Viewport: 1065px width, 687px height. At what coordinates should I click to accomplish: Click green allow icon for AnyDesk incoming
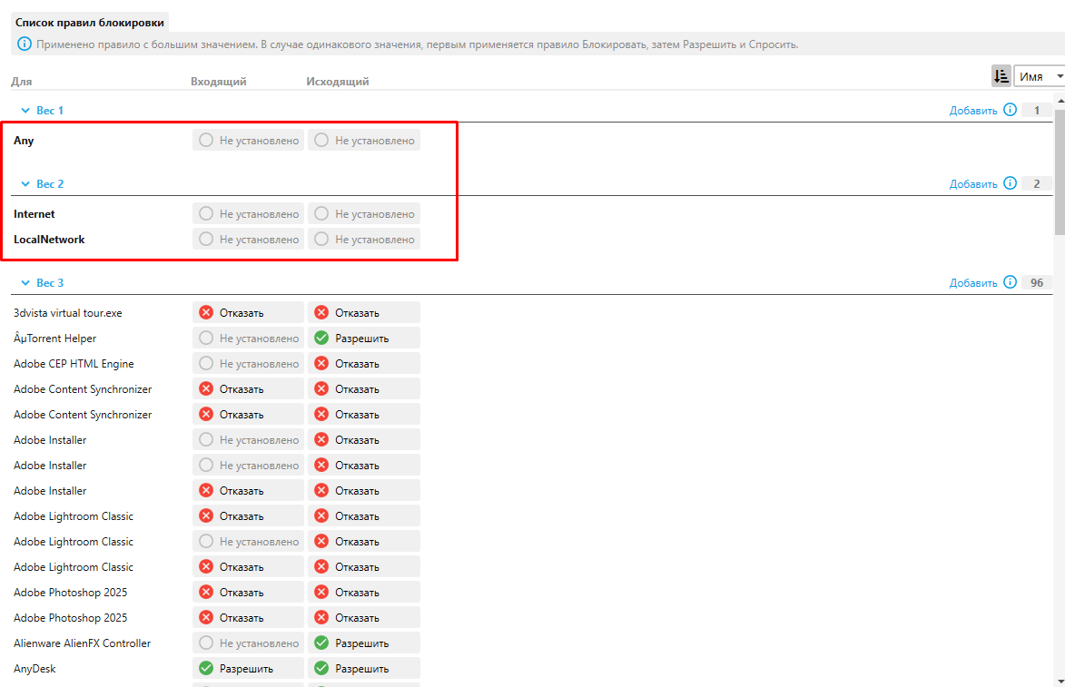206,668
